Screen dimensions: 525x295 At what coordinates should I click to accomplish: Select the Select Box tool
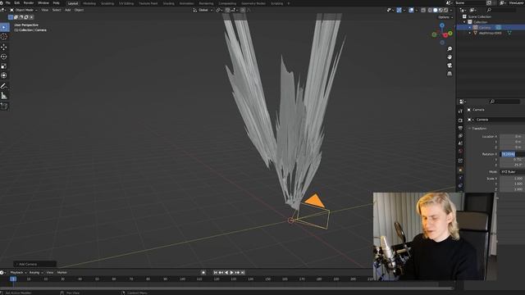tap(4, 27)
